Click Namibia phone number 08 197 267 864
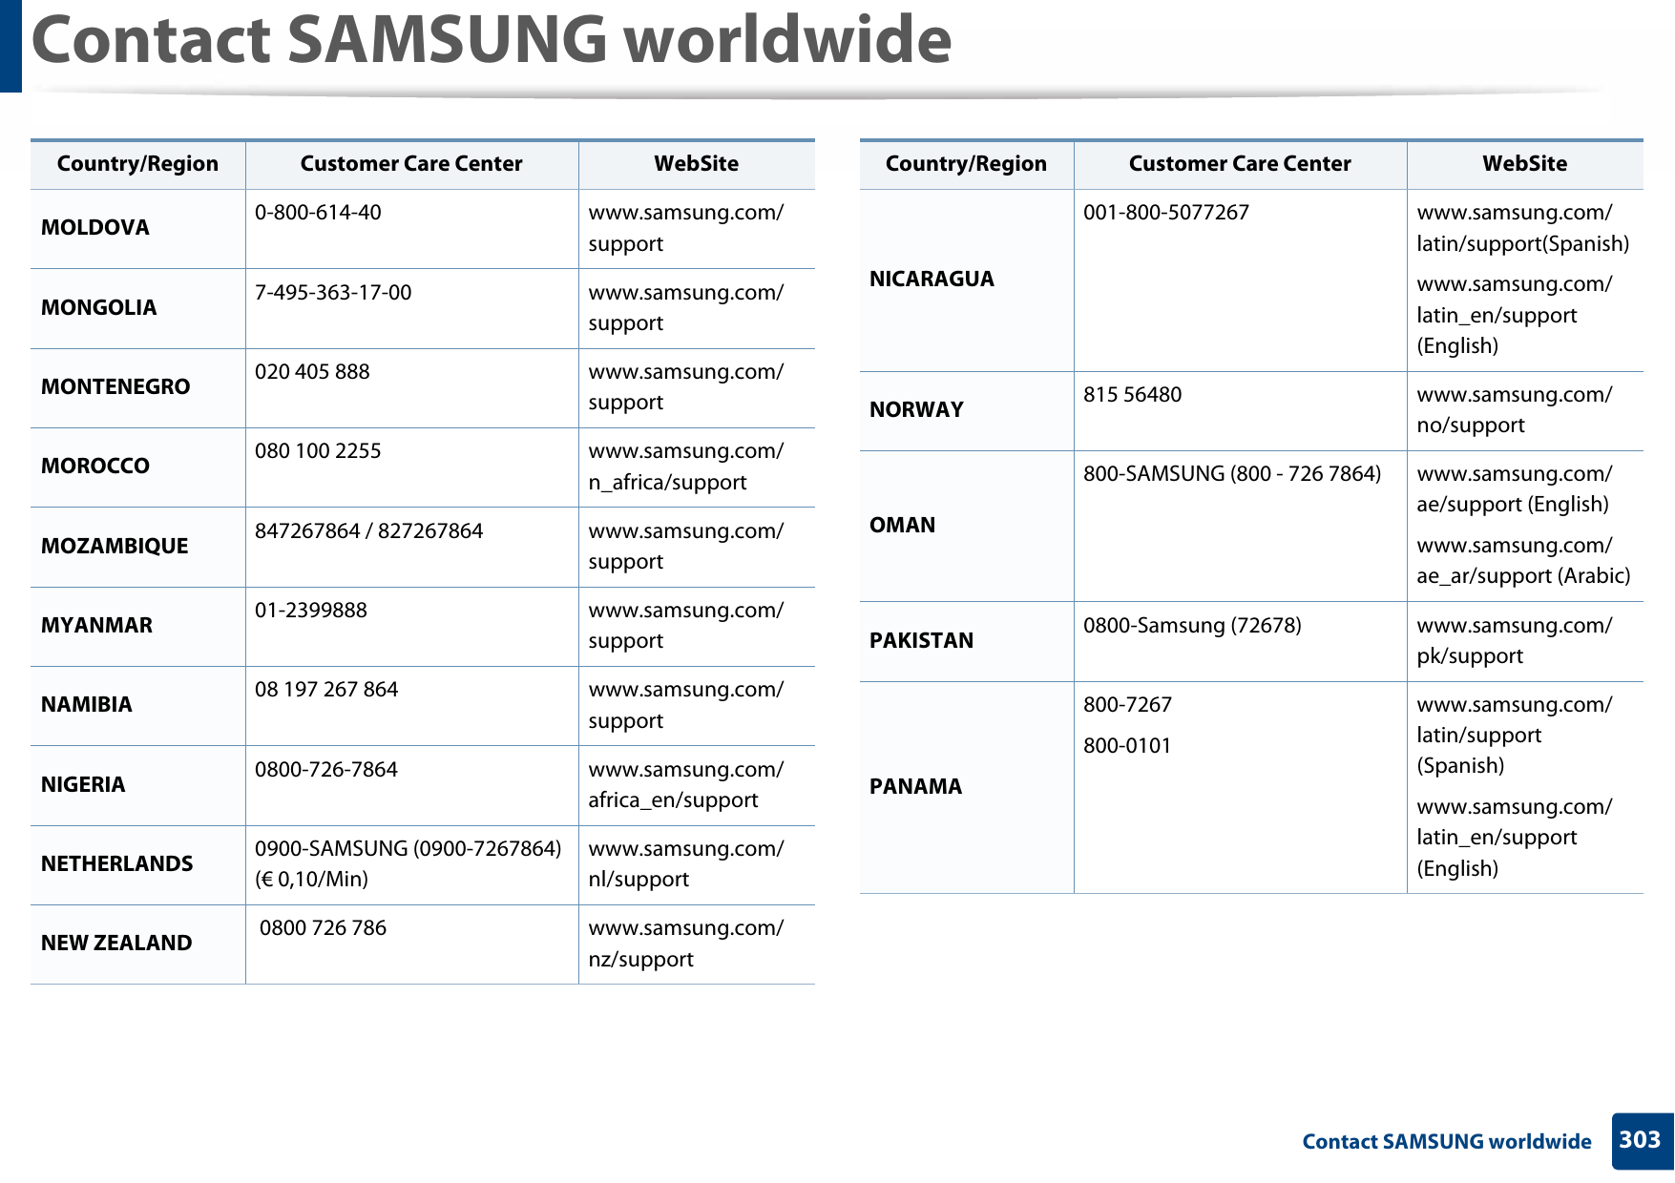This screenshot has width=1675, height=1183. click(x=326, y=690)
